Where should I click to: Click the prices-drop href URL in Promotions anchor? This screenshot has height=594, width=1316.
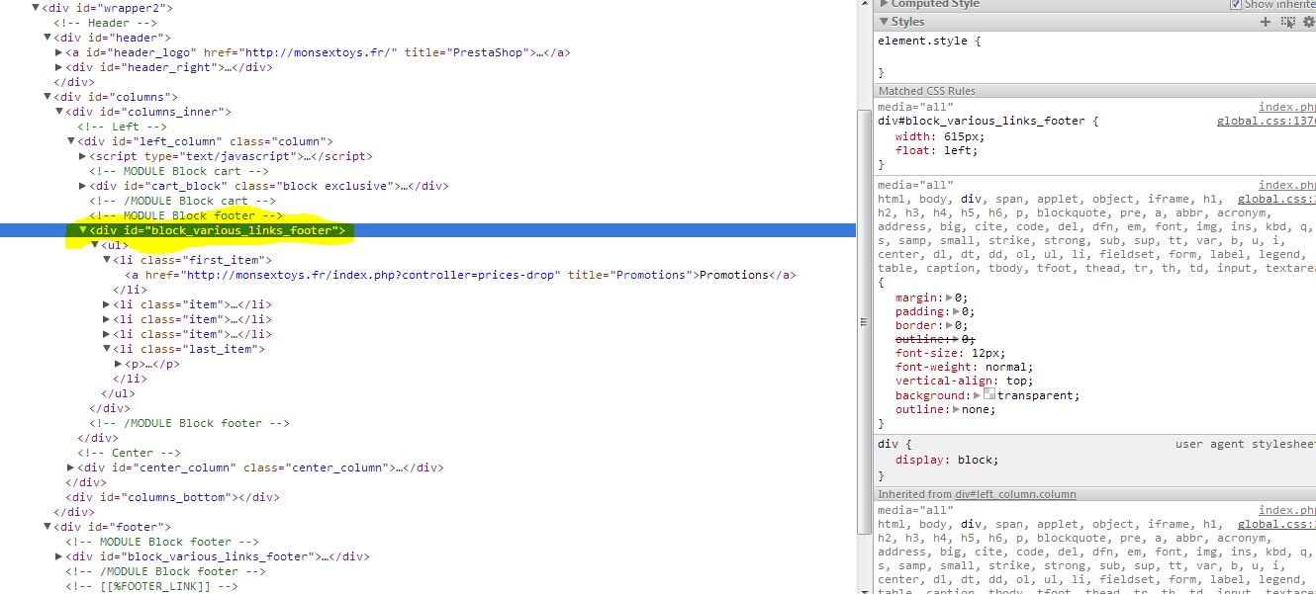[373, 275]
